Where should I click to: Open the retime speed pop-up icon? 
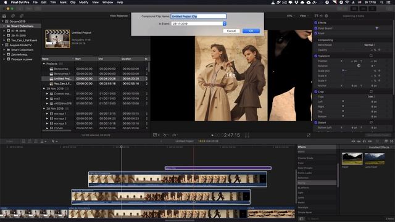(175, 135)
